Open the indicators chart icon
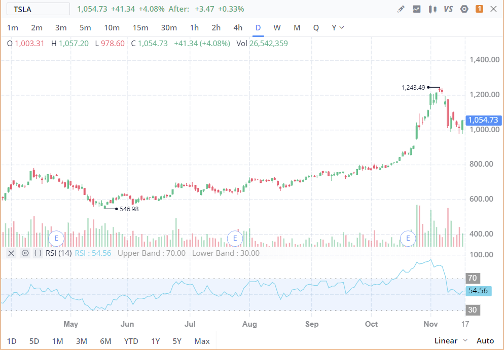The image size is (504, 350). click(417, 9)
